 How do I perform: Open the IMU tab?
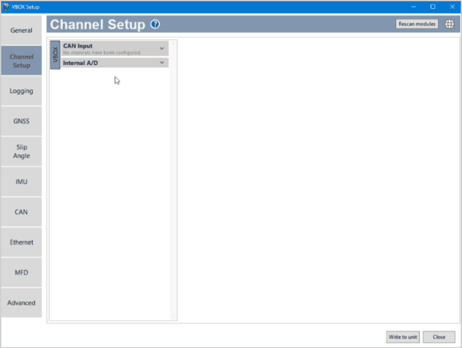21,182
